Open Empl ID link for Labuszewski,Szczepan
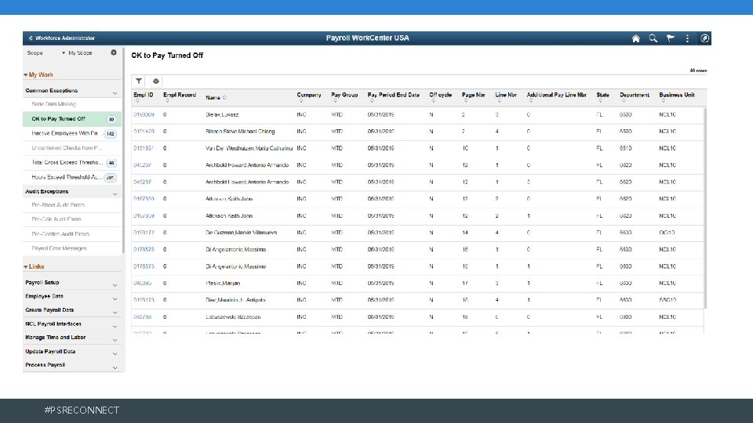 click(142, 317)
